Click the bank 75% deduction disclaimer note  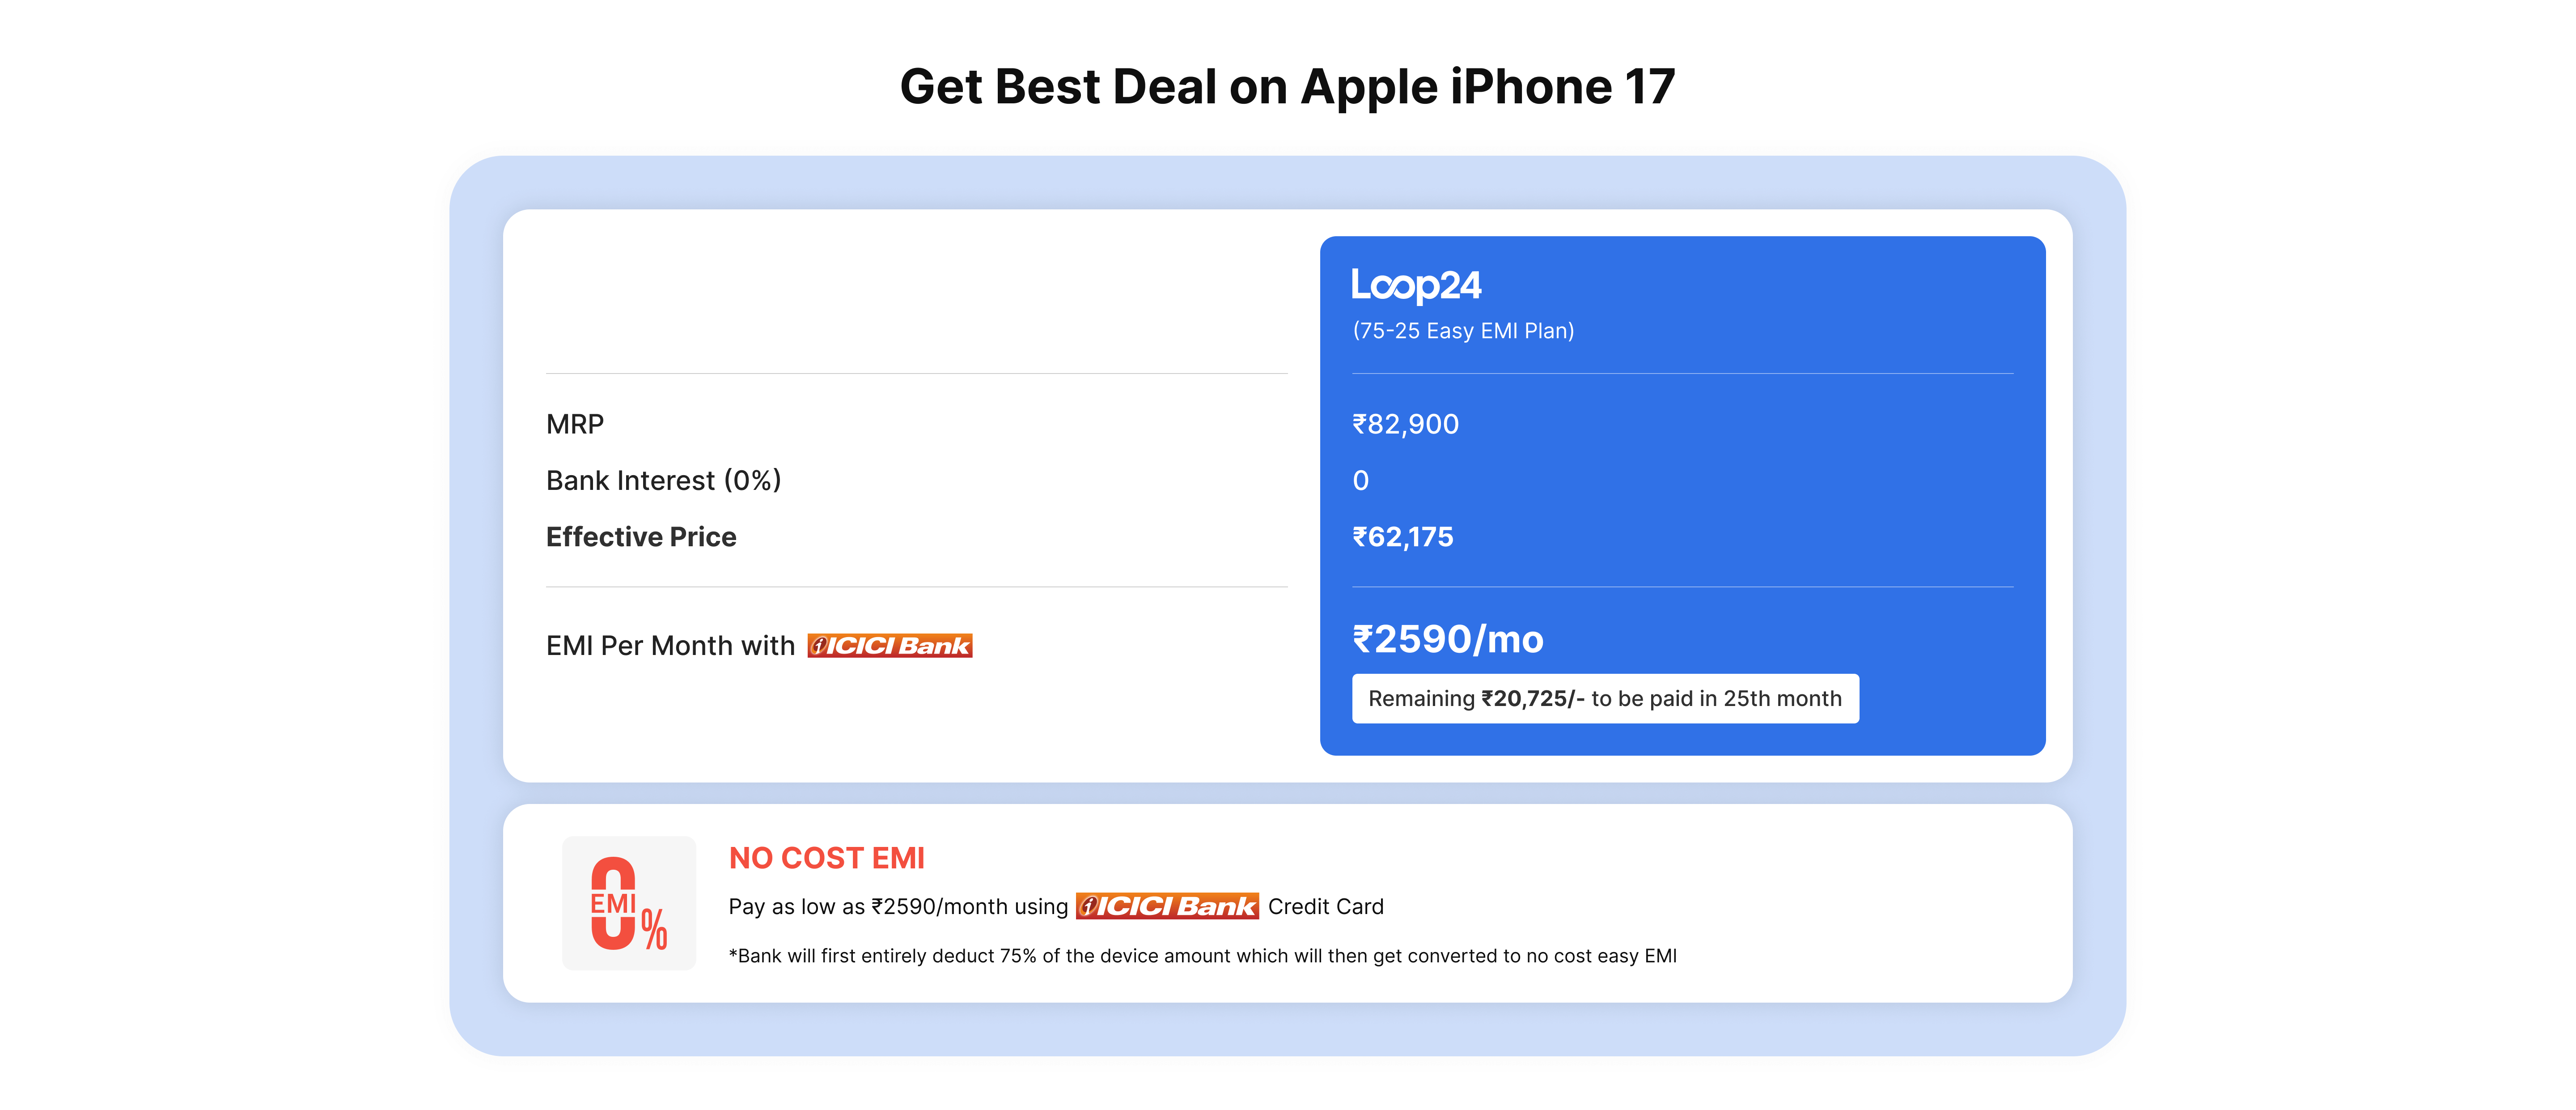(1202, 956)
